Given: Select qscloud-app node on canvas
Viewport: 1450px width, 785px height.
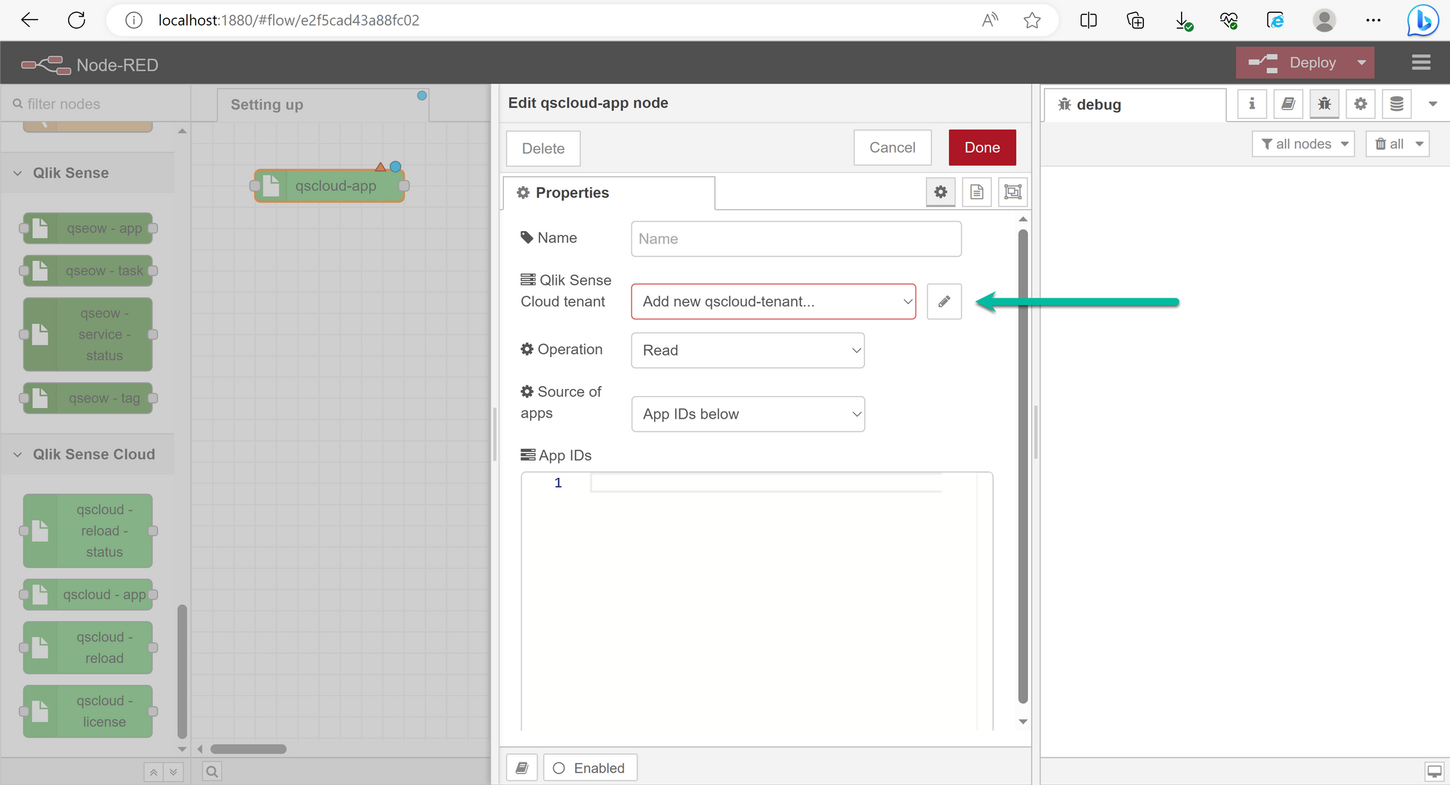Looking at the screenshot, I should (330, 186).
